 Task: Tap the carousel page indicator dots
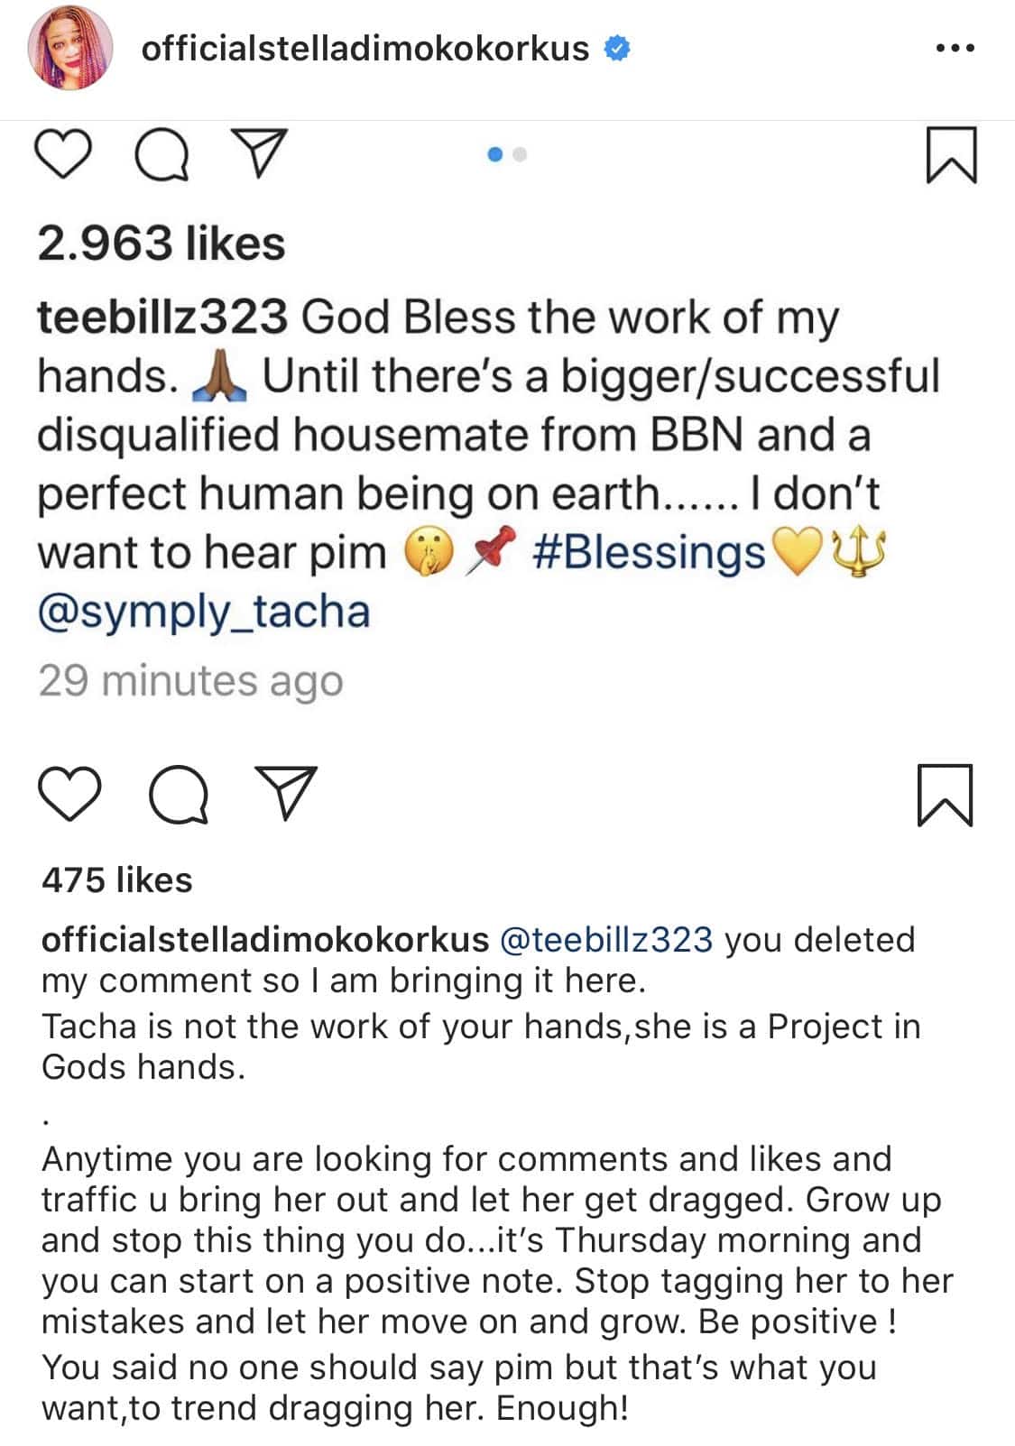click(x=507, y=154)
